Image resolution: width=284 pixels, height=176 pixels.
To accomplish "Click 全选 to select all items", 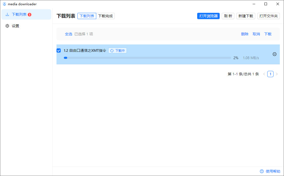I will (x=69, y=34).
